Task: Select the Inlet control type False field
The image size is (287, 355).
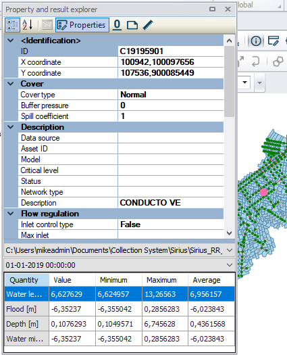Action: click(x=171, y=224)
